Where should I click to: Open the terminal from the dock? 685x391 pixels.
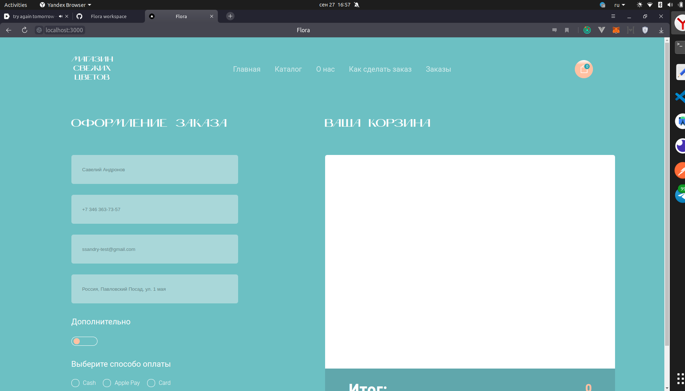pyautogui.click(x=680, y=47)
